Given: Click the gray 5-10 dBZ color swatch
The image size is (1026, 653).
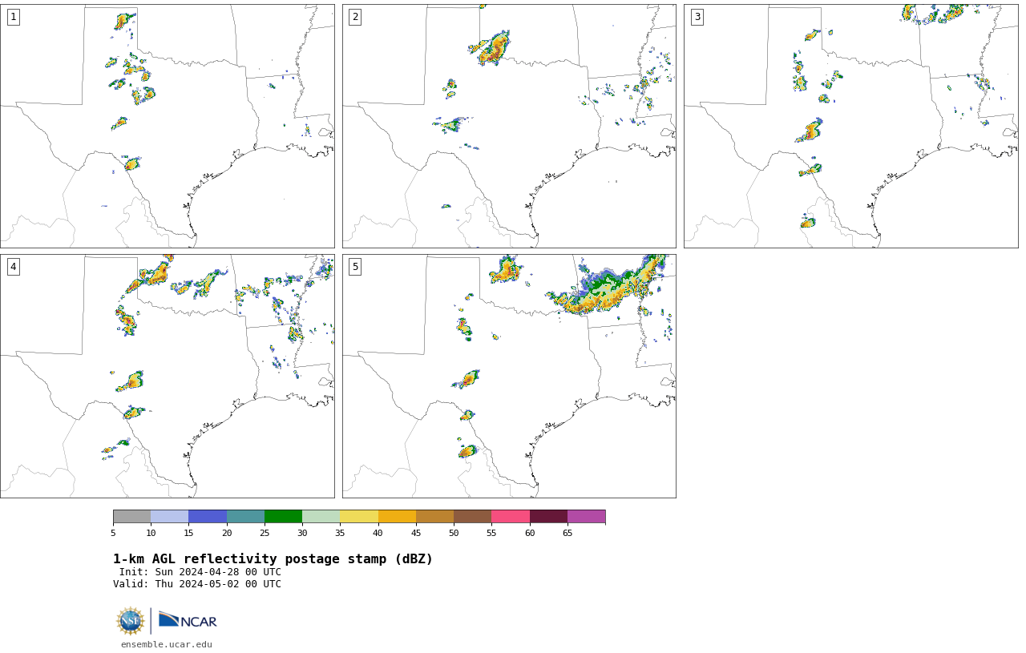Looking at the screenshot, I should tap(132, 516).
